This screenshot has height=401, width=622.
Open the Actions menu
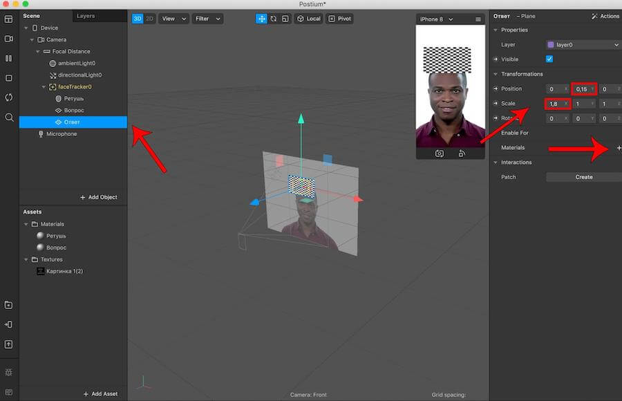605,16
